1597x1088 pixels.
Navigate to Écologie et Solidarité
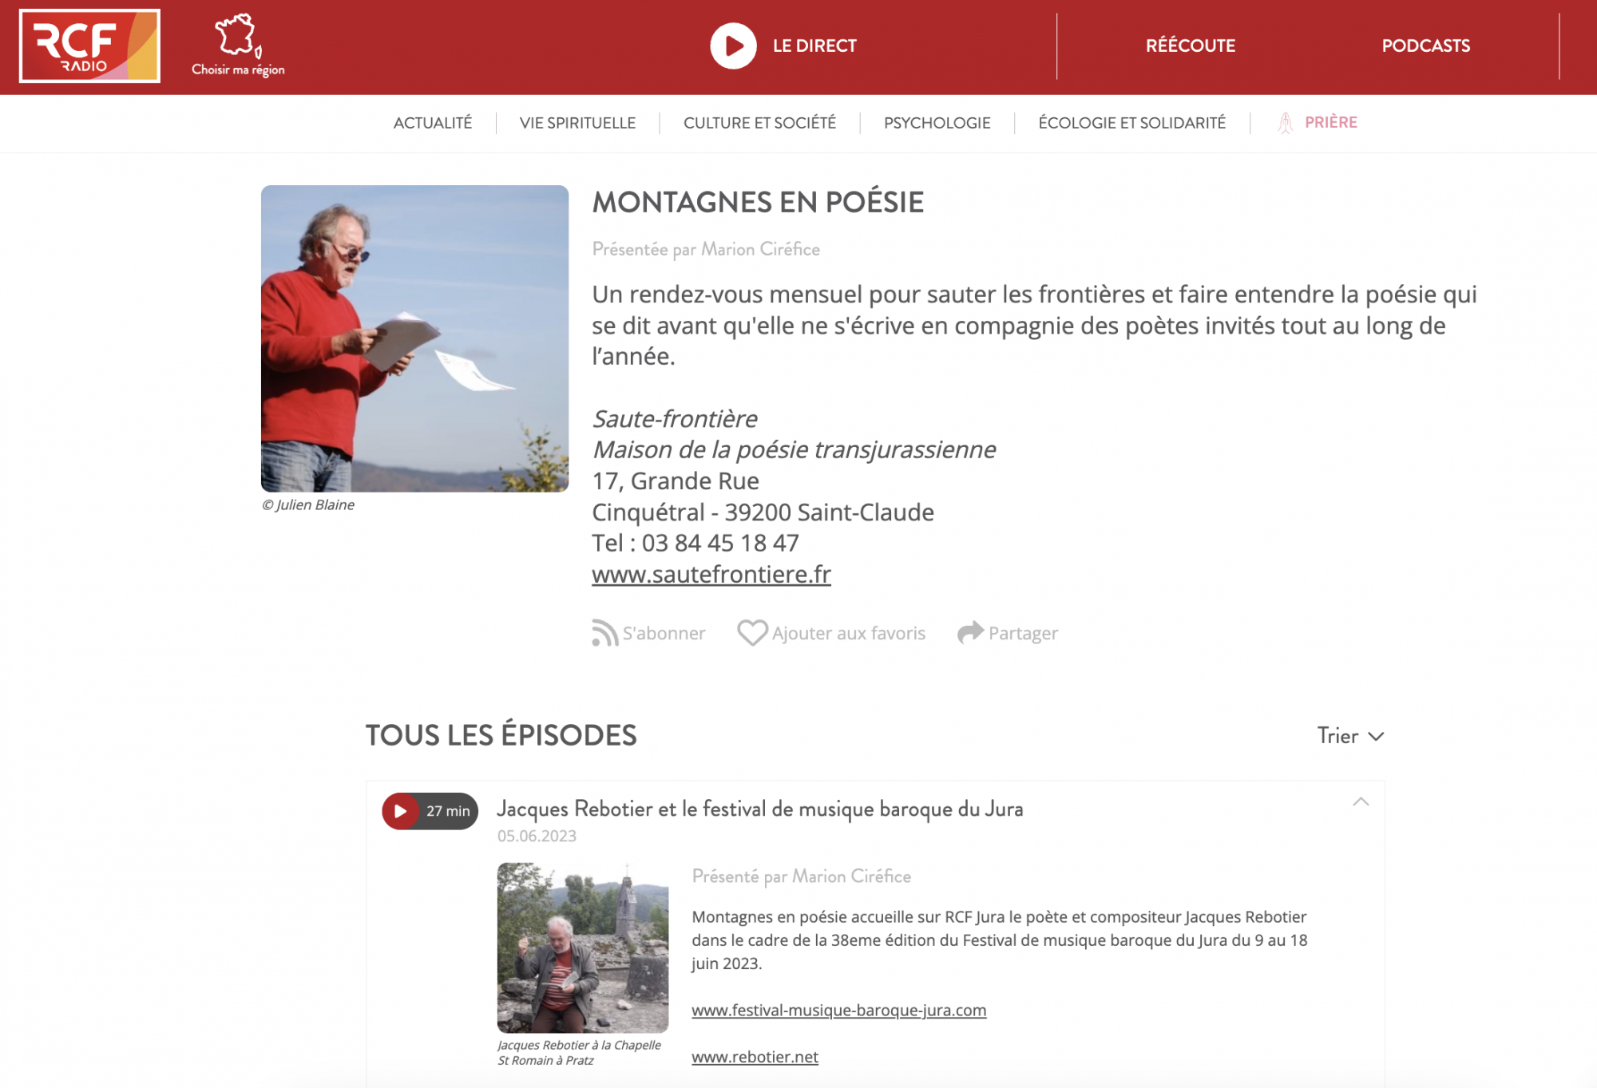click(1131, 123)
